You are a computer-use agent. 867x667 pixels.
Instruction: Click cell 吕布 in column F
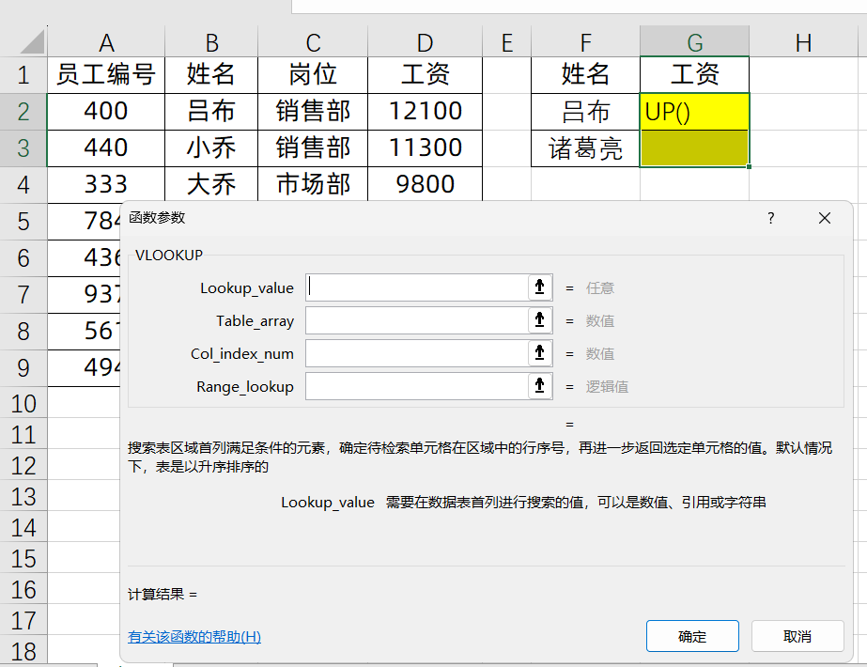tap(585, 112)
